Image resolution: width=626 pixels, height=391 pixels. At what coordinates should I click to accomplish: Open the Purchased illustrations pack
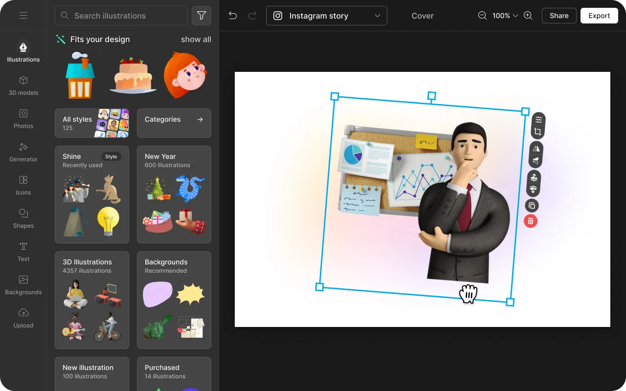tap(174, 374)
